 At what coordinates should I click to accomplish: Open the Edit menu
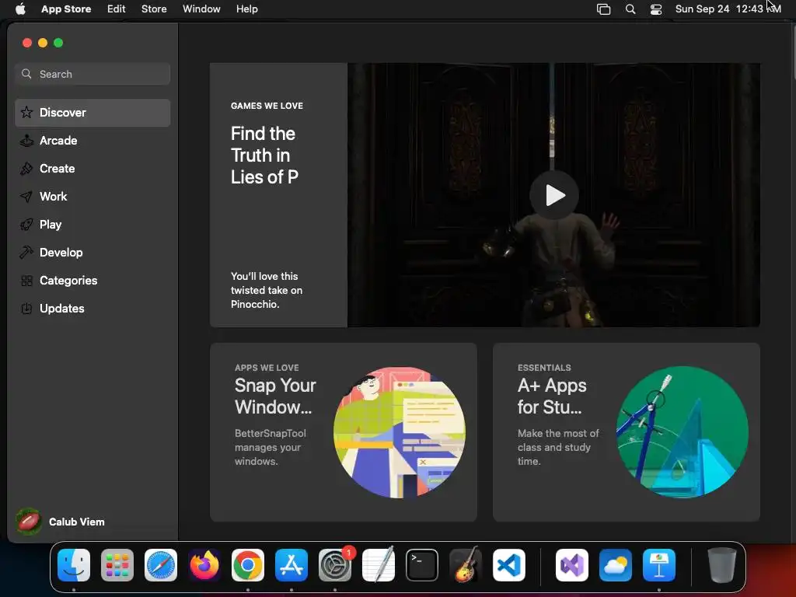[x=117, y=9]
